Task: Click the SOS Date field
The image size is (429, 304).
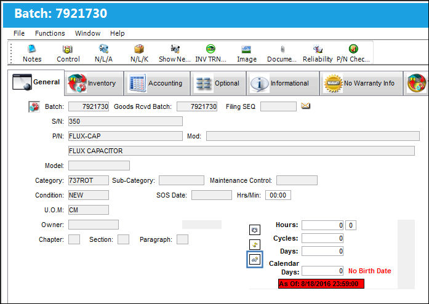Action: pyautogui.click(x=212, y=195)
